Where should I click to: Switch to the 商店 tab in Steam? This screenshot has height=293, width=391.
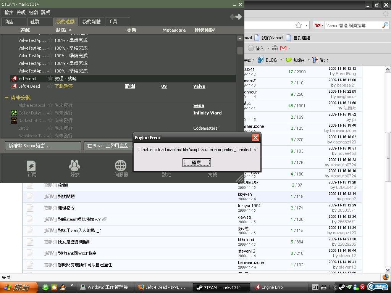point(14,22)
